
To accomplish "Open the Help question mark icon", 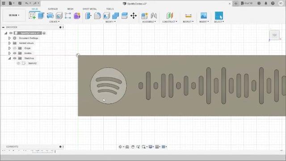I will [273, 3].
